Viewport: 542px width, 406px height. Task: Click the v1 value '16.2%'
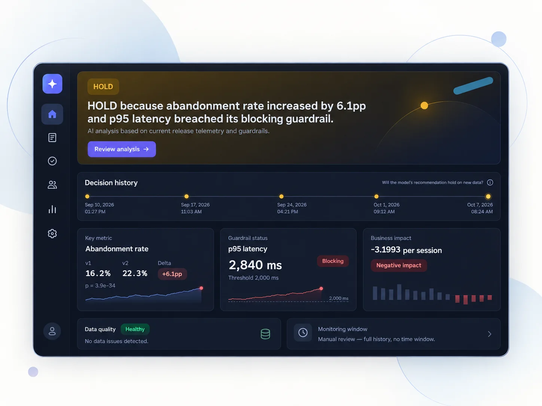pos(98,273)
